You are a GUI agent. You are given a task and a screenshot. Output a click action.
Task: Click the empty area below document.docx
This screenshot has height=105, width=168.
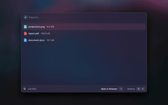click(84, 64)
